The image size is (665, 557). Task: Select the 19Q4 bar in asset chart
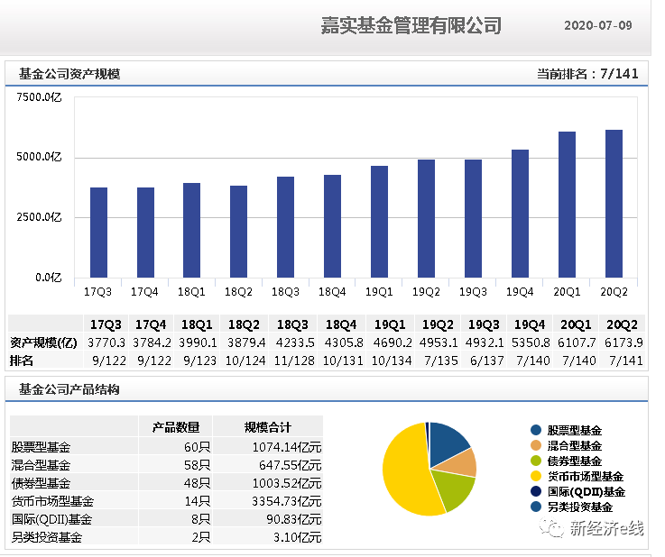click(x=521, y=214)
